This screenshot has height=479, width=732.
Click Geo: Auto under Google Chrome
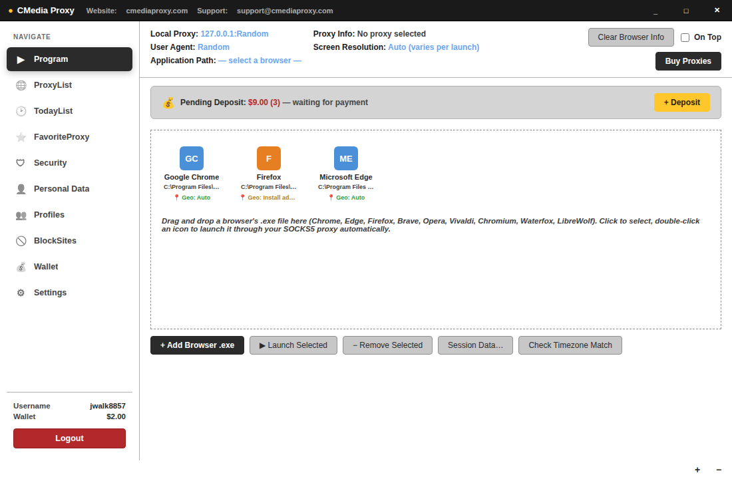pyautogui.click(x=196, y=198)
